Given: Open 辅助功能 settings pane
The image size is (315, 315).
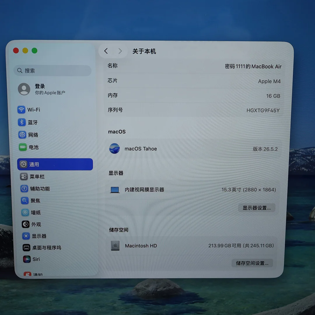Looking at the screenshot, I should (x=40, y=189).
